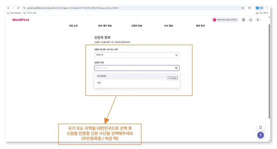The width and height of the screenshot is (277, 149).
Task: Open the Chrome profile avatar button
Action: tap(259, 8)
